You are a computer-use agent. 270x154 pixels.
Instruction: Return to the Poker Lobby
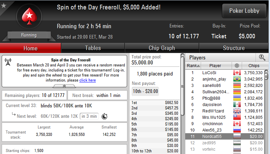click(244, 11)
